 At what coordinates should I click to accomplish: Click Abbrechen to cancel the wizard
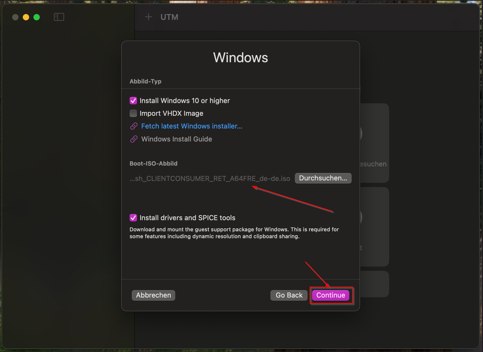[153, 295]
